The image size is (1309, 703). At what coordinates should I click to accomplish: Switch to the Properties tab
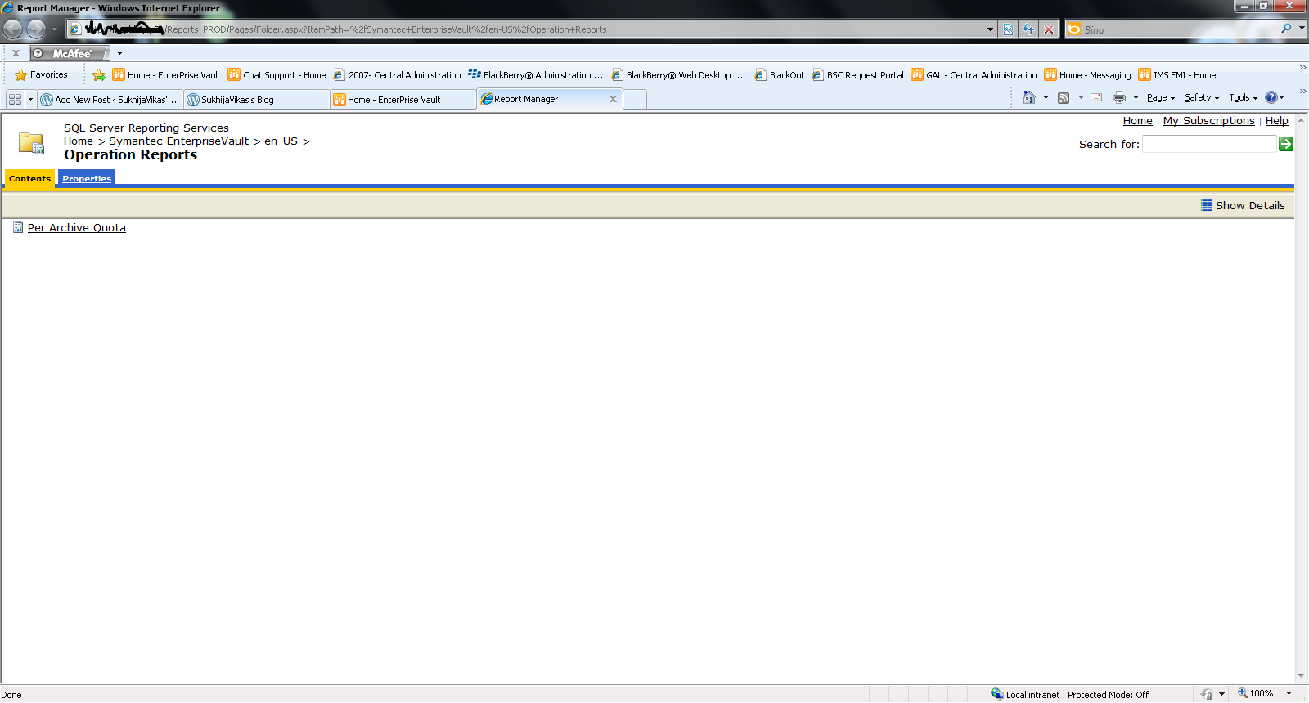coord(87,178)
